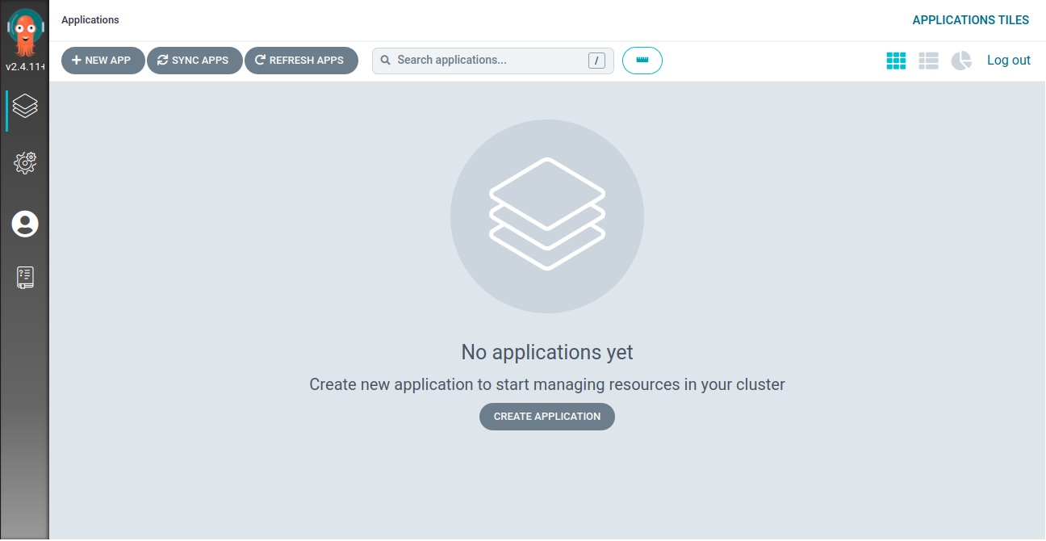Click the magnifier icon in search box
Screen dimensions: 1046x541
pos(385,61)
